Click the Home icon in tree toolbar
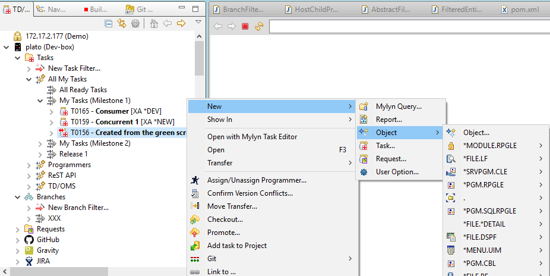The image size is (550, 276). click(x=154, y=23)
